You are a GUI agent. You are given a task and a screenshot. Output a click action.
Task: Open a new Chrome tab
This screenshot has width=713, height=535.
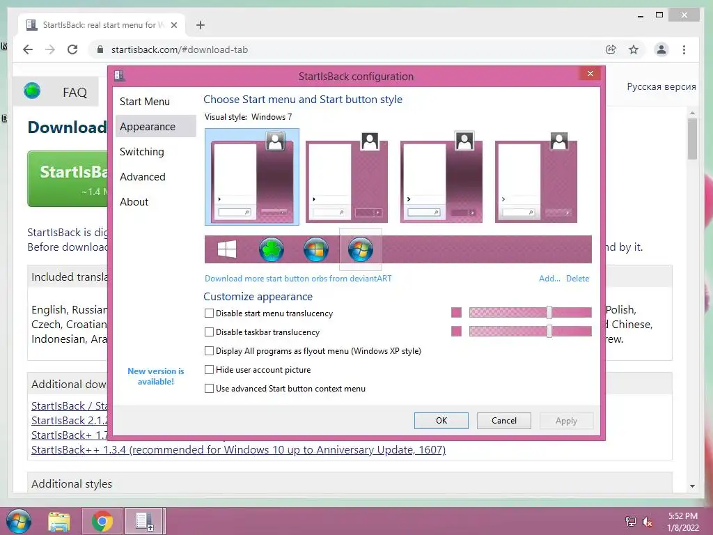point(201,25)
